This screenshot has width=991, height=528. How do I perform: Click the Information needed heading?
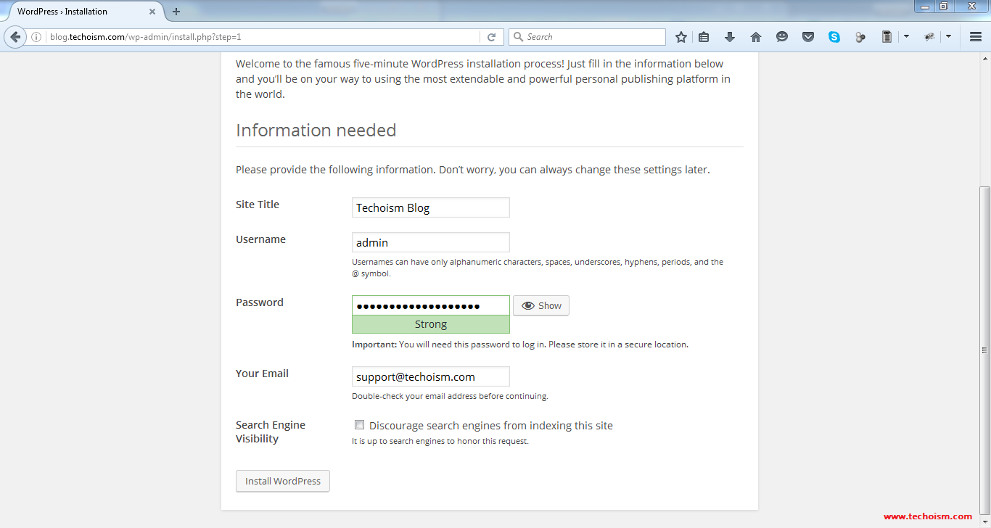[316, 131]
